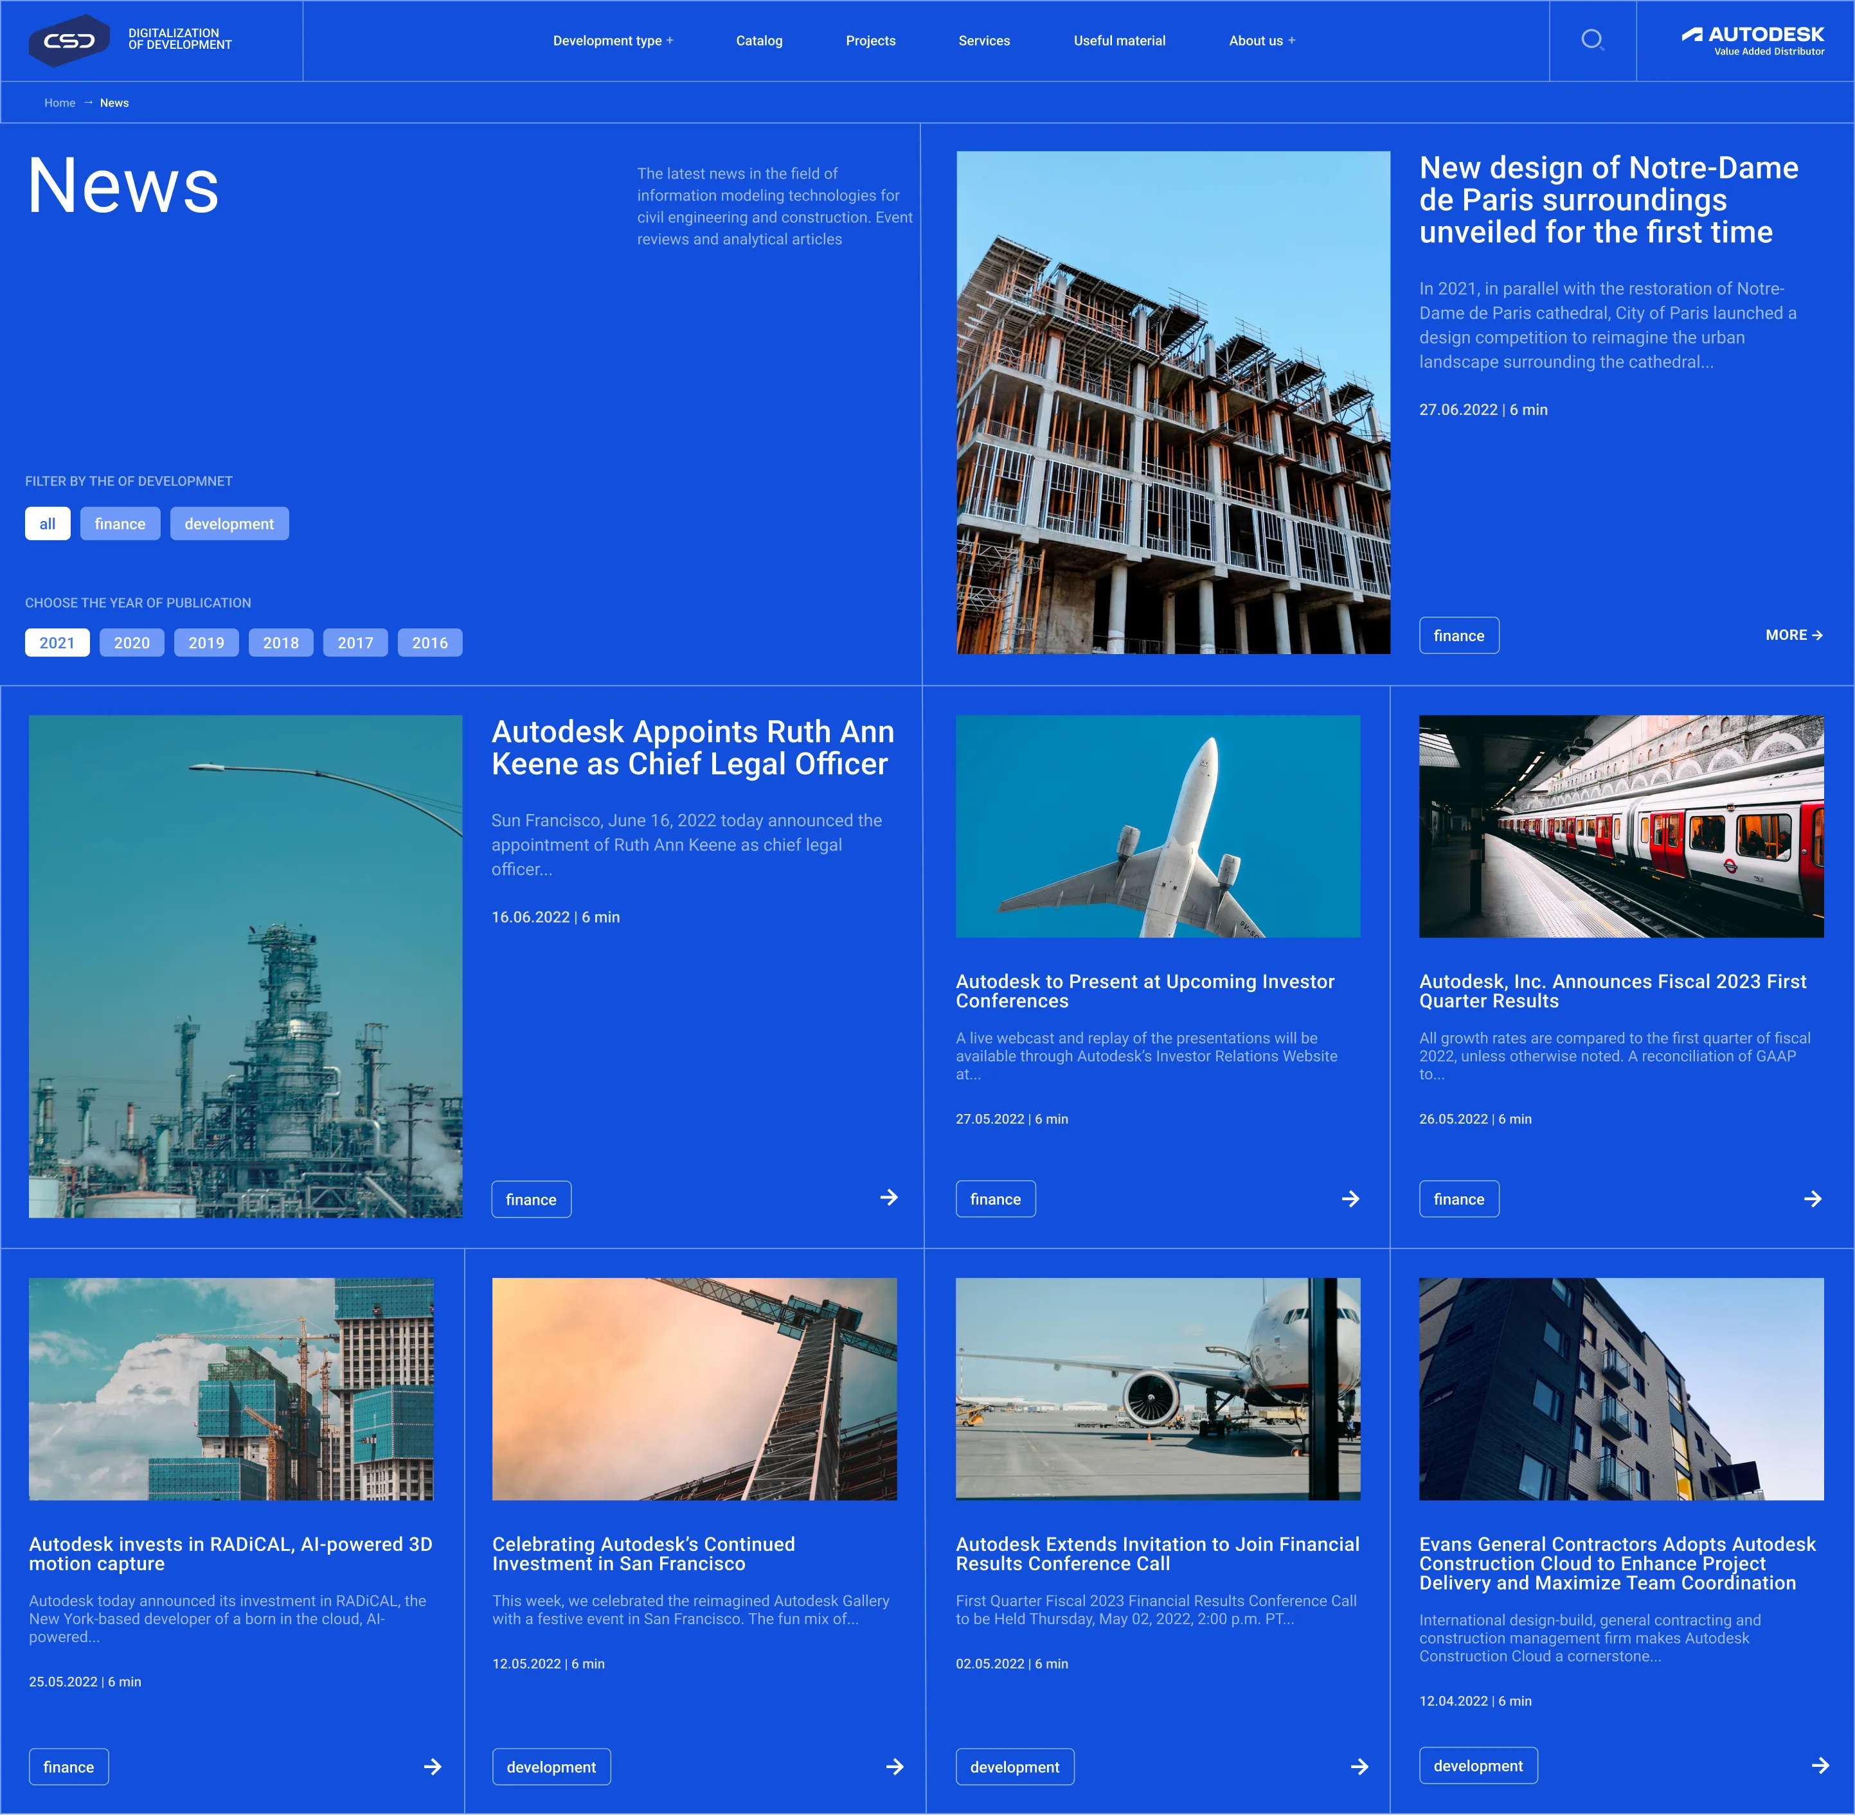The image size is (1855, 1815).
Task: Click development tag on Evans Contractors card
Action: (x=1478, y=1766)
